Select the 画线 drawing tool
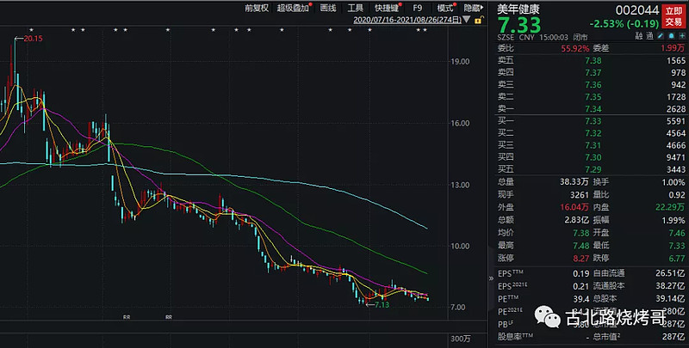689x348 pixels. 328,8
